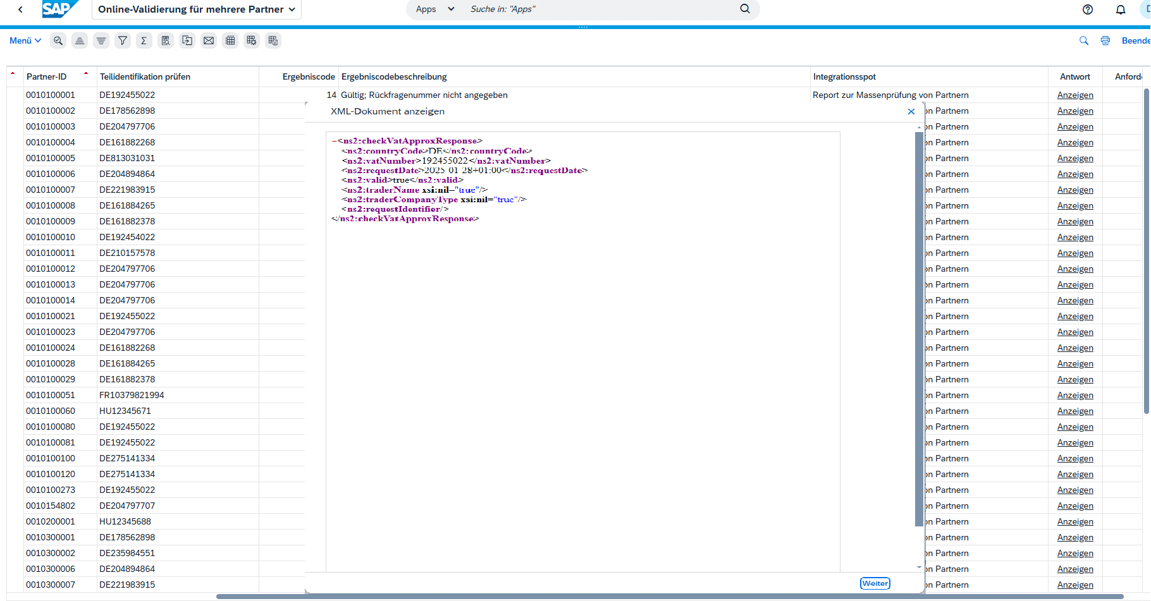Open Anzeigen link for partner 0010100001
The width and height of the screenshot is (1151, 601).
click(x=1075, y=95)
